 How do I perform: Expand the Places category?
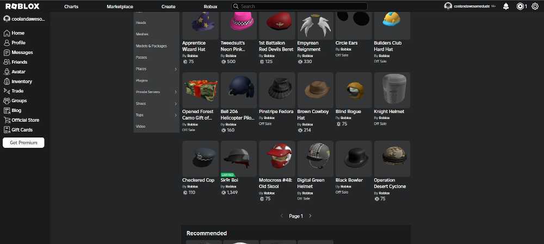point(176,69)
